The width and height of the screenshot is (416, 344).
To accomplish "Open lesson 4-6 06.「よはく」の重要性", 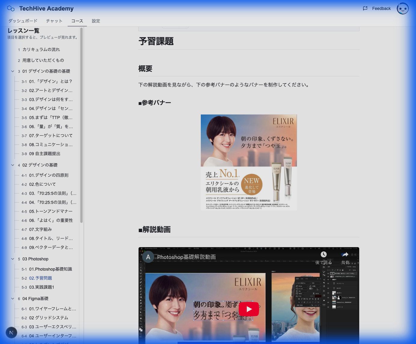I will [x=50, y=220].
